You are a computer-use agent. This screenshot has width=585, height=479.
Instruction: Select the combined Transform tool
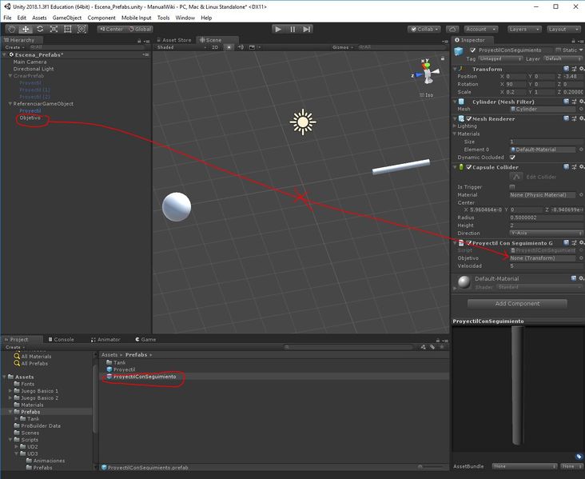(x=82, y=29)
